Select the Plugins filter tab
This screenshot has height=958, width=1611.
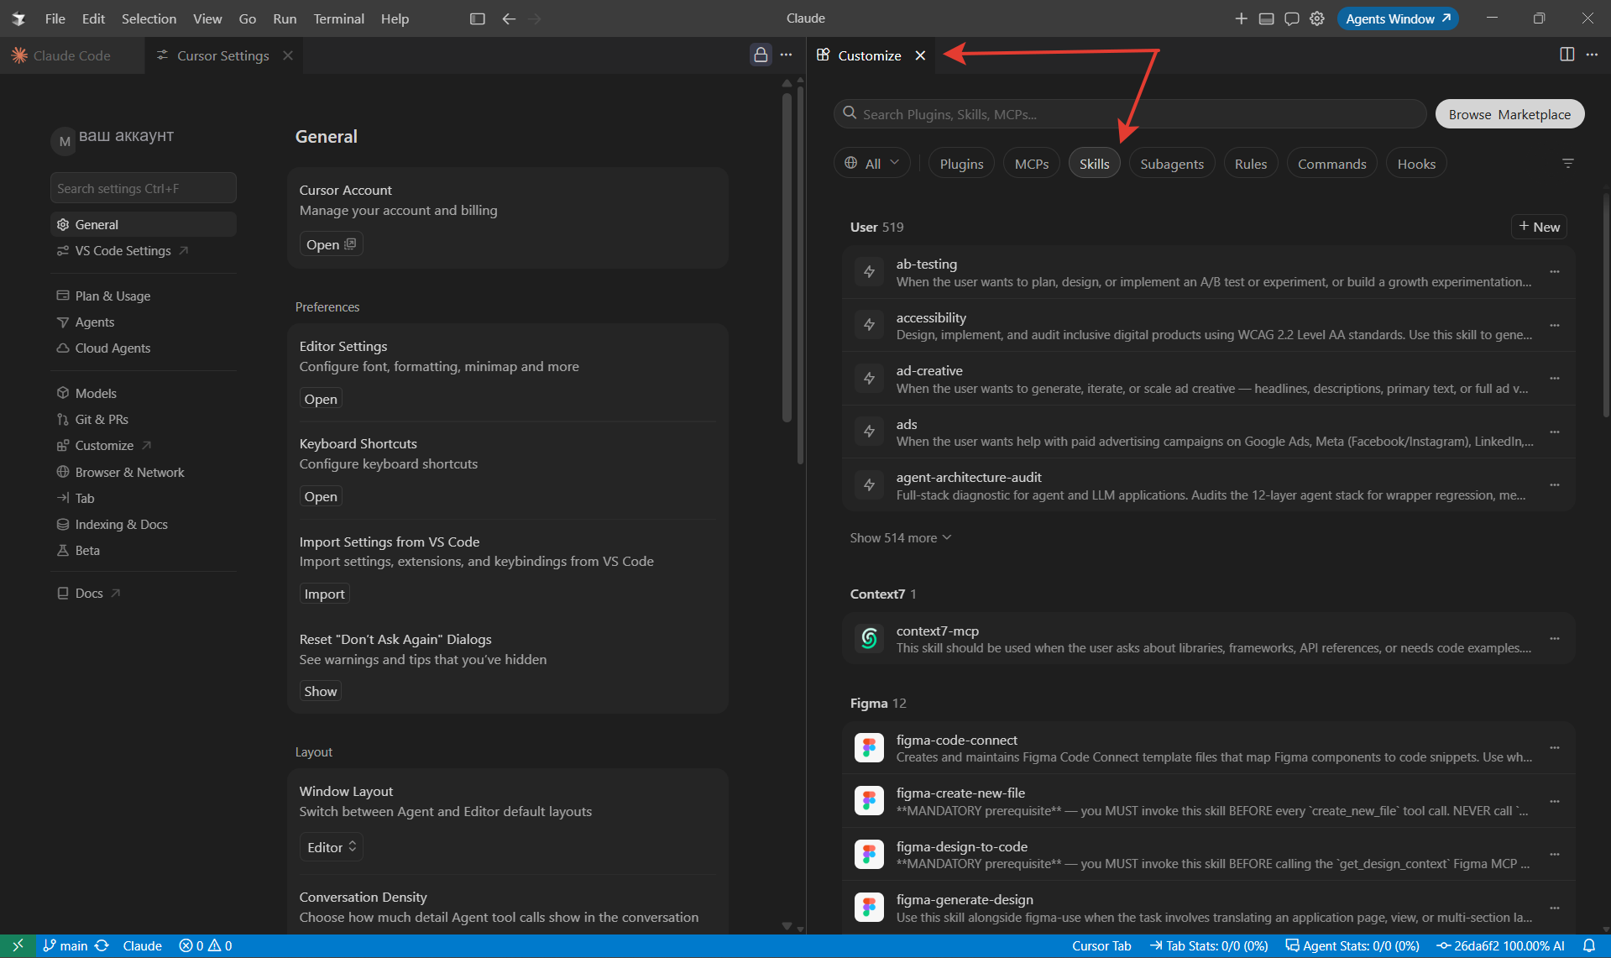961,164
